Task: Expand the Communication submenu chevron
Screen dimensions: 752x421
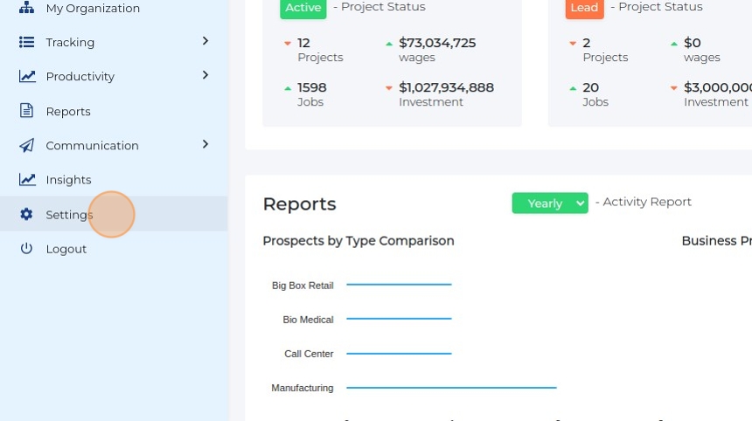Action: pos(205,144)
